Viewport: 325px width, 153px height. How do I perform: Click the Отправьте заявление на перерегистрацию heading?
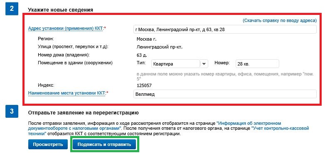[x=83, y=113]
